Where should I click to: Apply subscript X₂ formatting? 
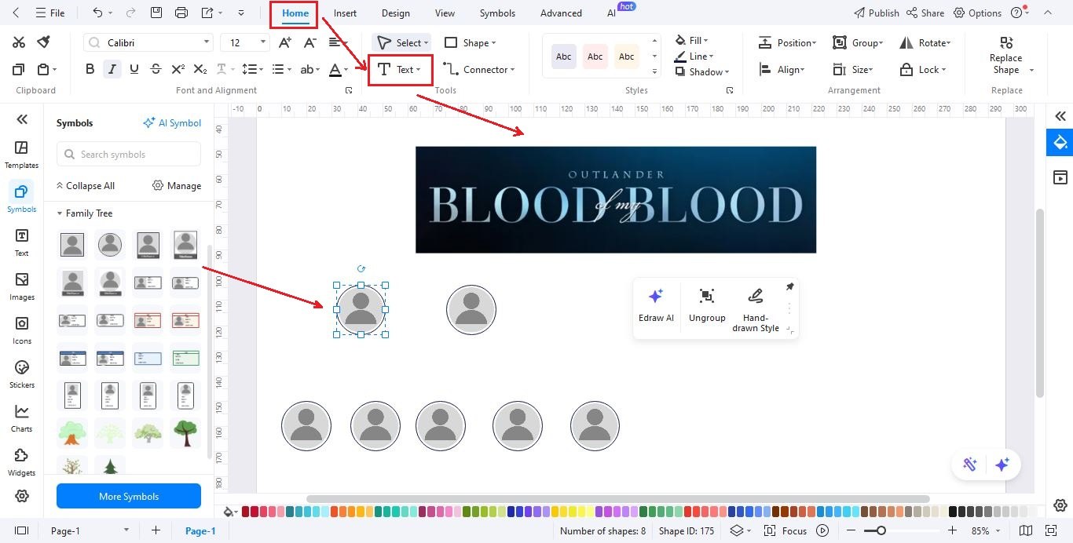coord(200,69)
